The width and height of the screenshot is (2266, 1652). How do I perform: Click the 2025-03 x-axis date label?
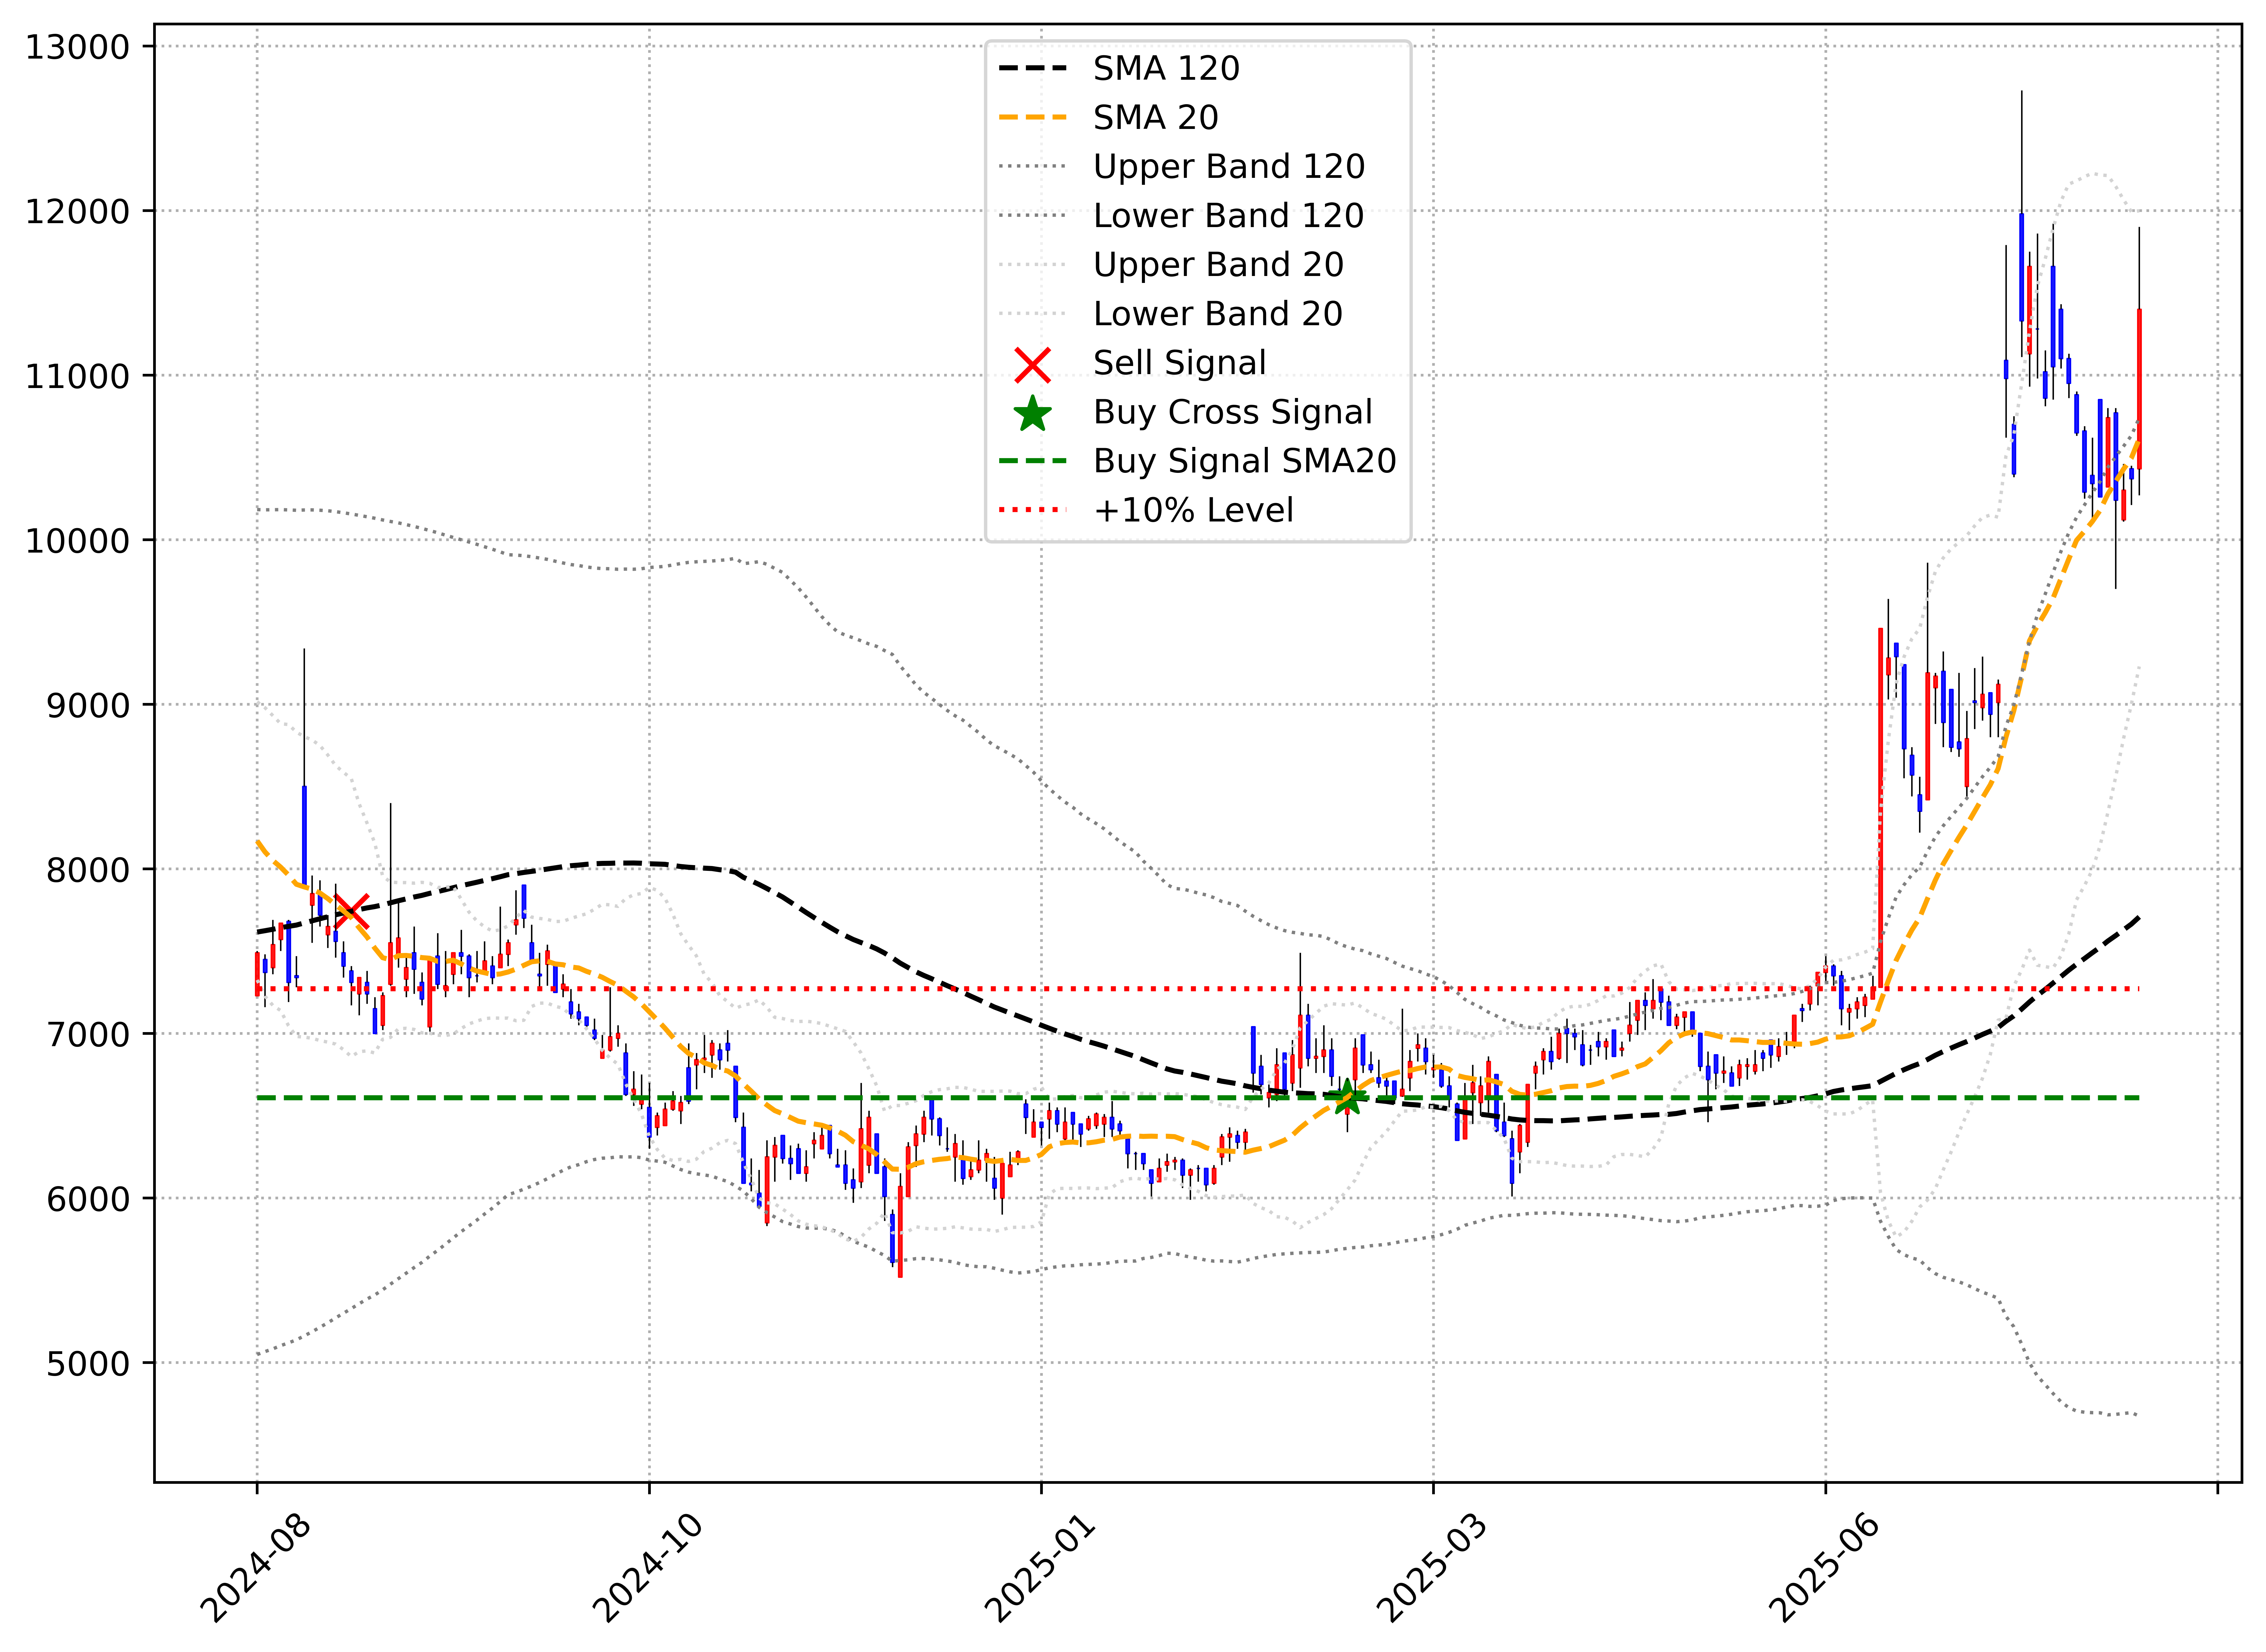click(x=1432, y=1568)
